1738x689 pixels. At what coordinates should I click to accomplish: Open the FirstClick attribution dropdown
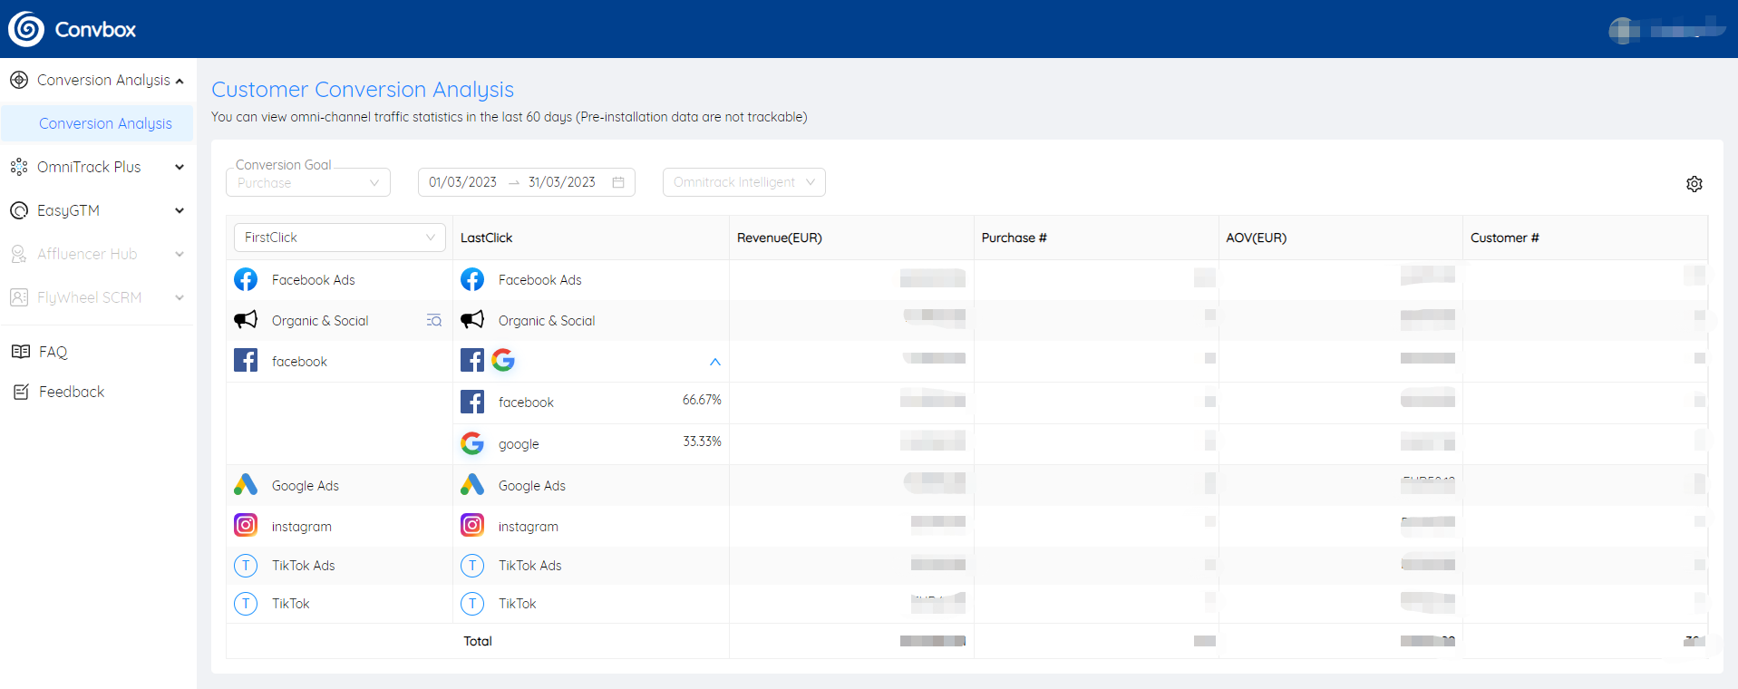pos(339,238)
